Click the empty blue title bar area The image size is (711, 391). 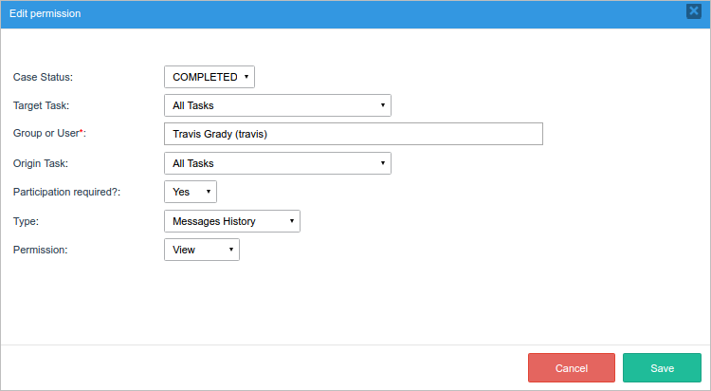pos(379,14)
